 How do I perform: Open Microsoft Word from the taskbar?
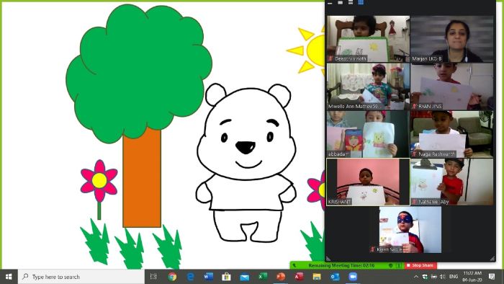click(208, 277)
